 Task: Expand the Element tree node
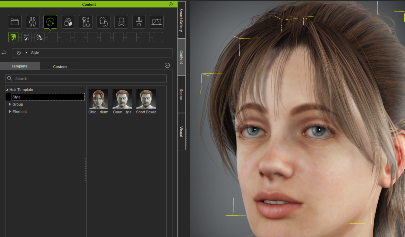(x=10, y=112)
